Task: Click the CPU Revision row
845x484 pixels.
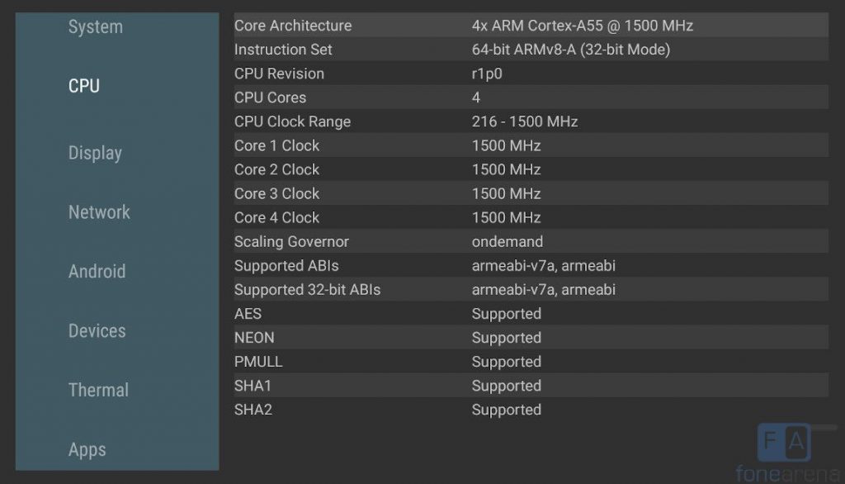Action: tap(531, 74)
